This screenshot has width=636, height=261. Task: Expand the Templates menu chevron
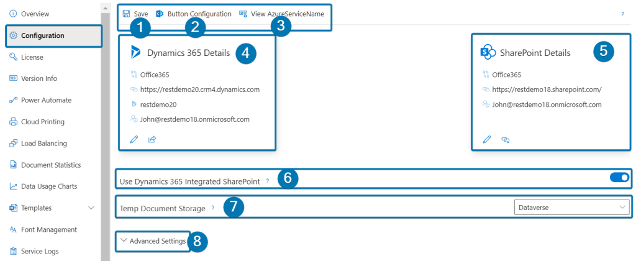(x=91, y=208)
